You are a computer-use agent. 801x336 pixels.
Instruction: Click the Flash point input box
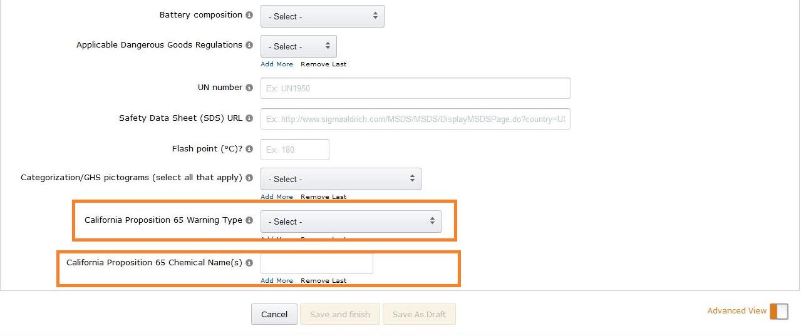point(294,150)
